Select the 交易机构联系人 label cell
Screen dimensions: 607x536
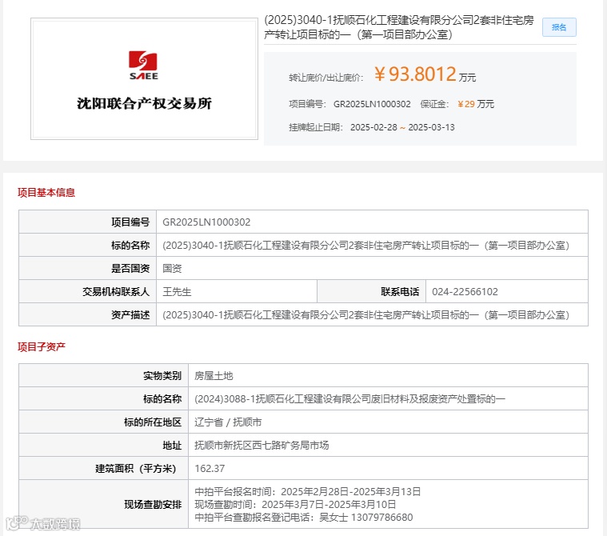click(x=87, y=292)
